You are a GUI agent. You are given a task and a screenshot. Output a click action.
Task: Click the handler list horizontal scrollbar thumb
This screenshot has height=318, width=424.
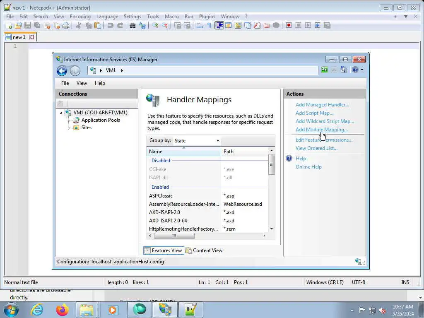coord(174,236)
